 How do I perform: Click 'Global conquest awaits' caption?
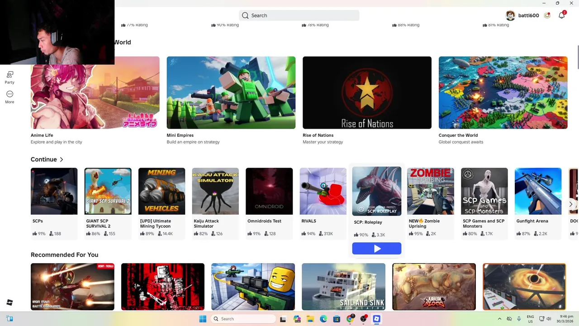pos(461,142)
